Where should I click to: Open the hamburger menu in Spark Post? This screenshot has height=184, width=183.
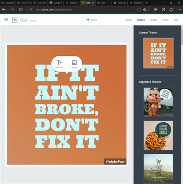pos(6,20)
